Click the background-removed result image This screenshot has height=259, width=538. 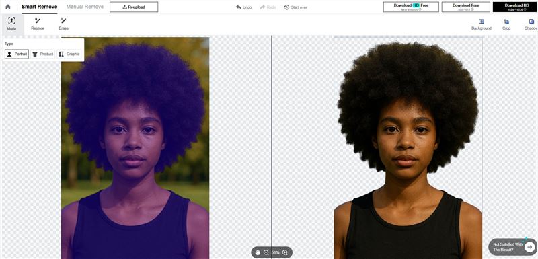point(408,147)
